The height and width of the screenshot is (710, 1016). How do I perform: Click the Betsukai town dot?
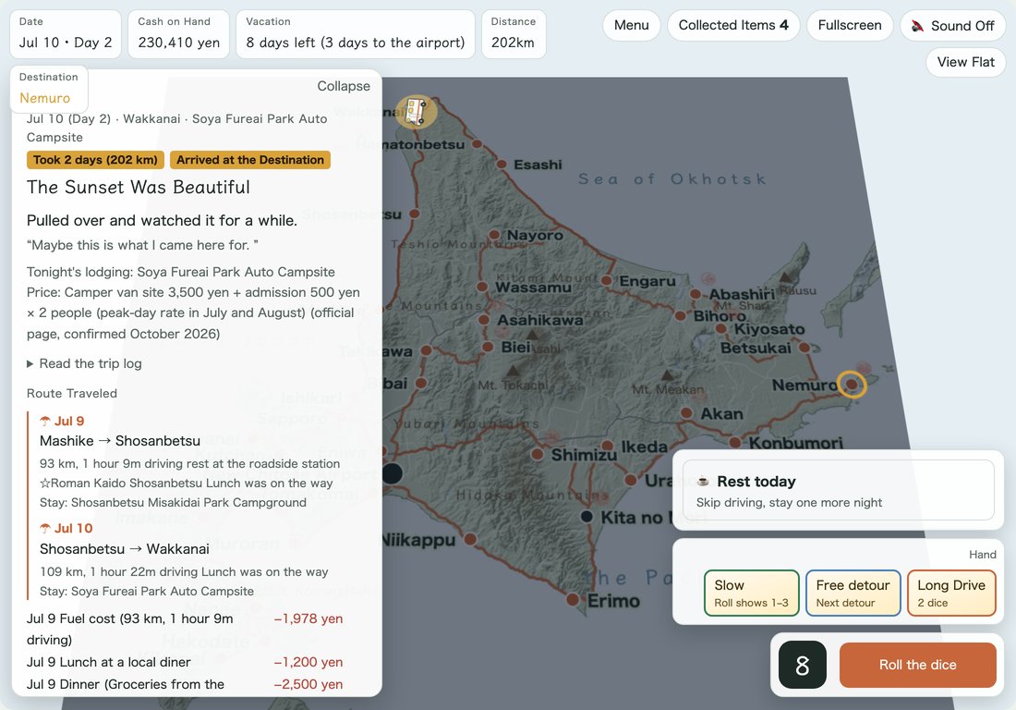click(804, 347)
